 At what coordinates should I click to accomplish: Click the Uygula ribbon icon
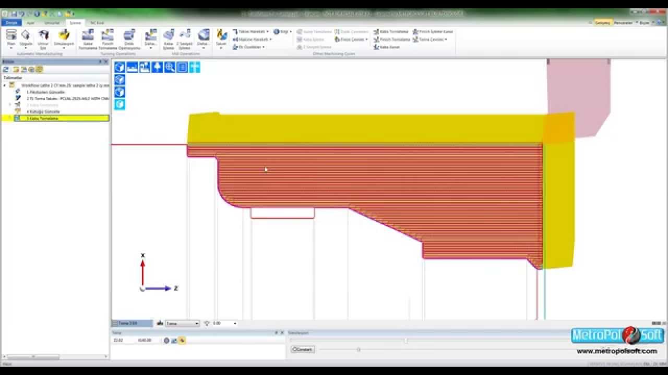pyautogui.click(x=26, y=40)
